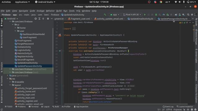Open Resource Manager side panel
This screenshot has width=198, height=111.
(x=2, y=39)
